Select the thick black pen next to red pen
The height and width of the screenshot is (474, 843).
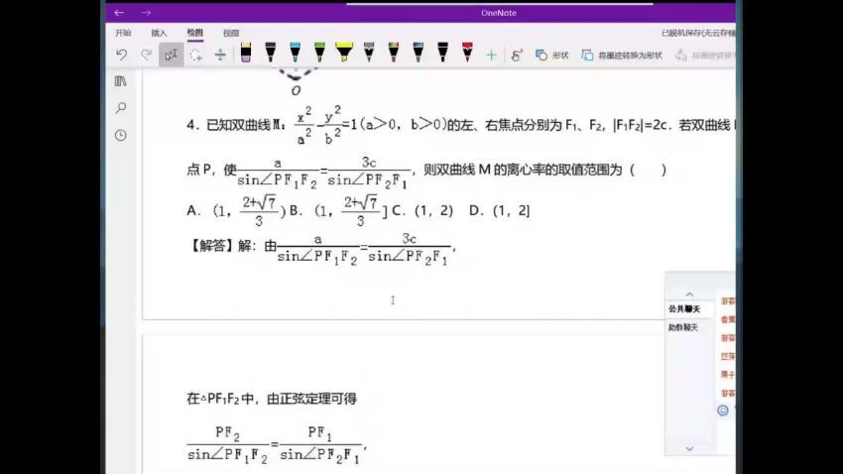coord(442,53)
